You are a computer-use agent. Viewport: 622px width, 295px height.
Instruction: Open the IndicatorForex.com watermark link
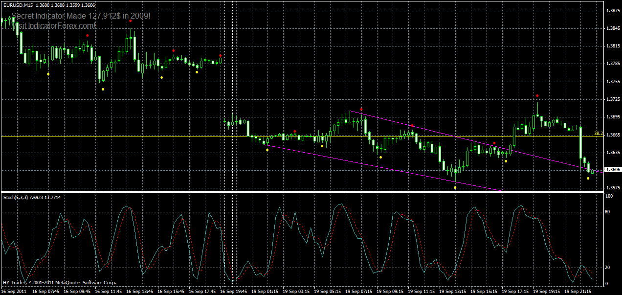coord(59,24)
